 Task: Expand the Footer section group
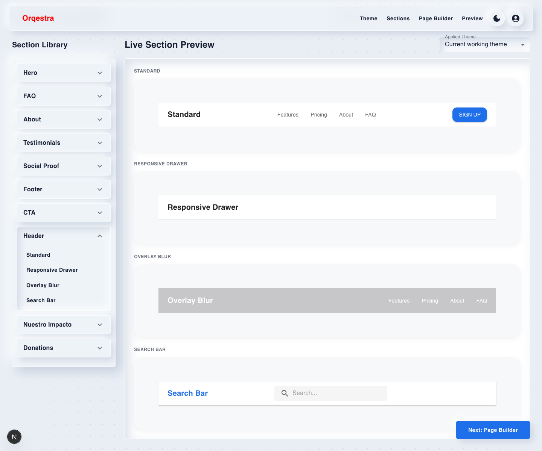tap(64, 189)
